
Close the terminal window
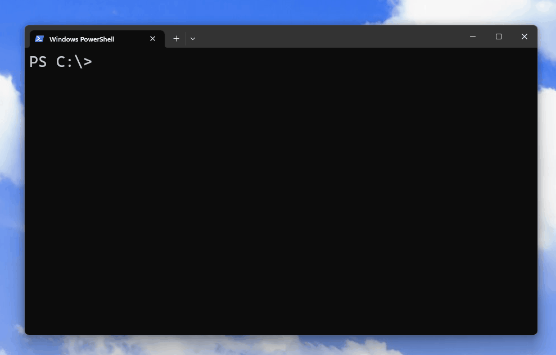pos(525,36)
